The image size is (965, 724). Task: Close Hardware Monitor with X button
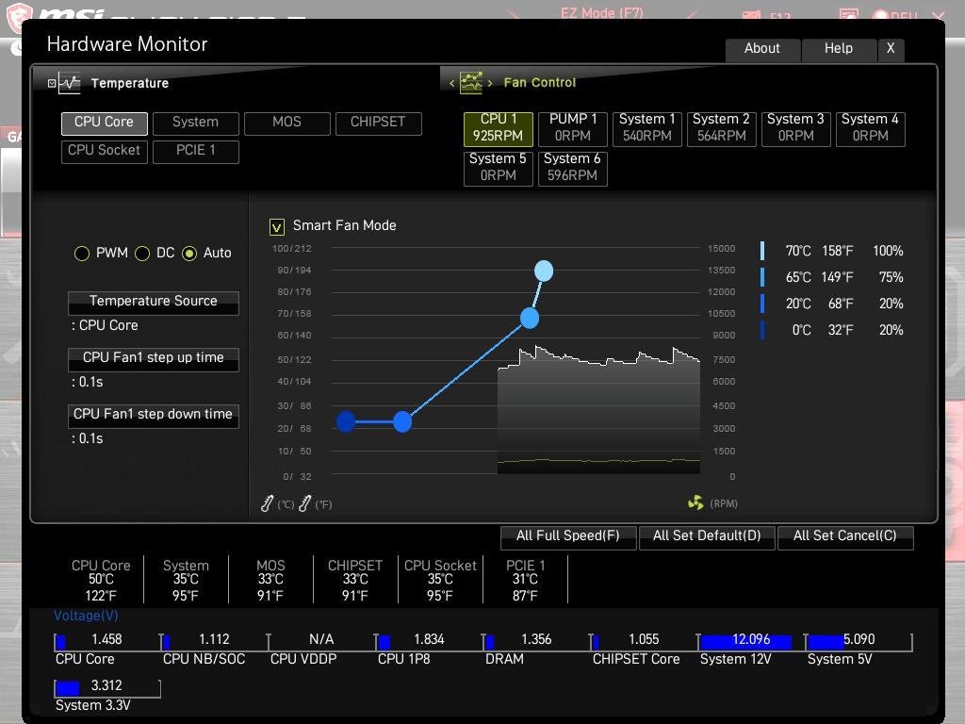click(x=891, y=49)
